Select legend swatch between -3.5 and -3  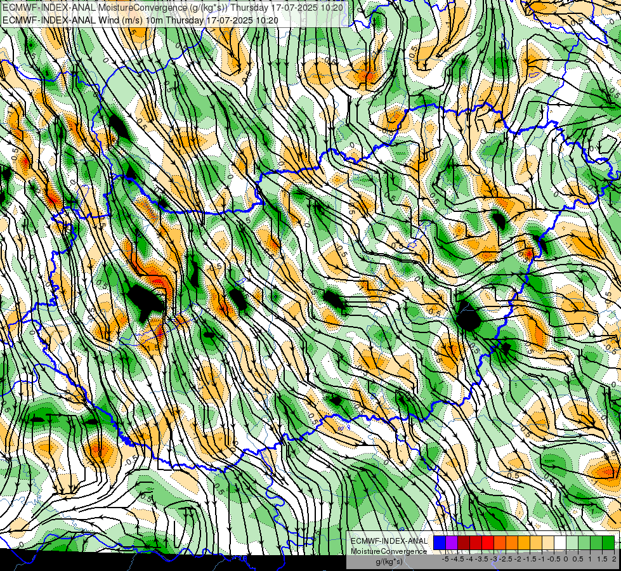[488, 542]
